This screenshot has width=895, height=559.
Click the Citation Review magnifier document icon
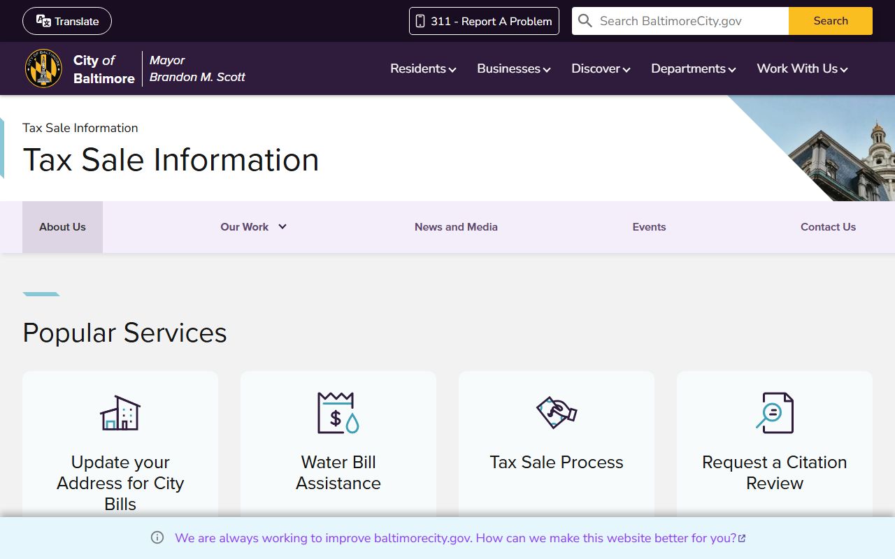point(775,412)
